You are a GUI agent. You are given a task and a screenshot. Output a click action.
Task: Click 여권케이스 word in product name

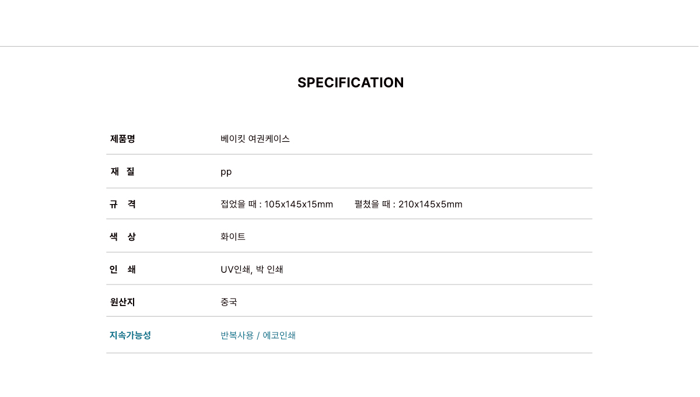tap(269, 139)
